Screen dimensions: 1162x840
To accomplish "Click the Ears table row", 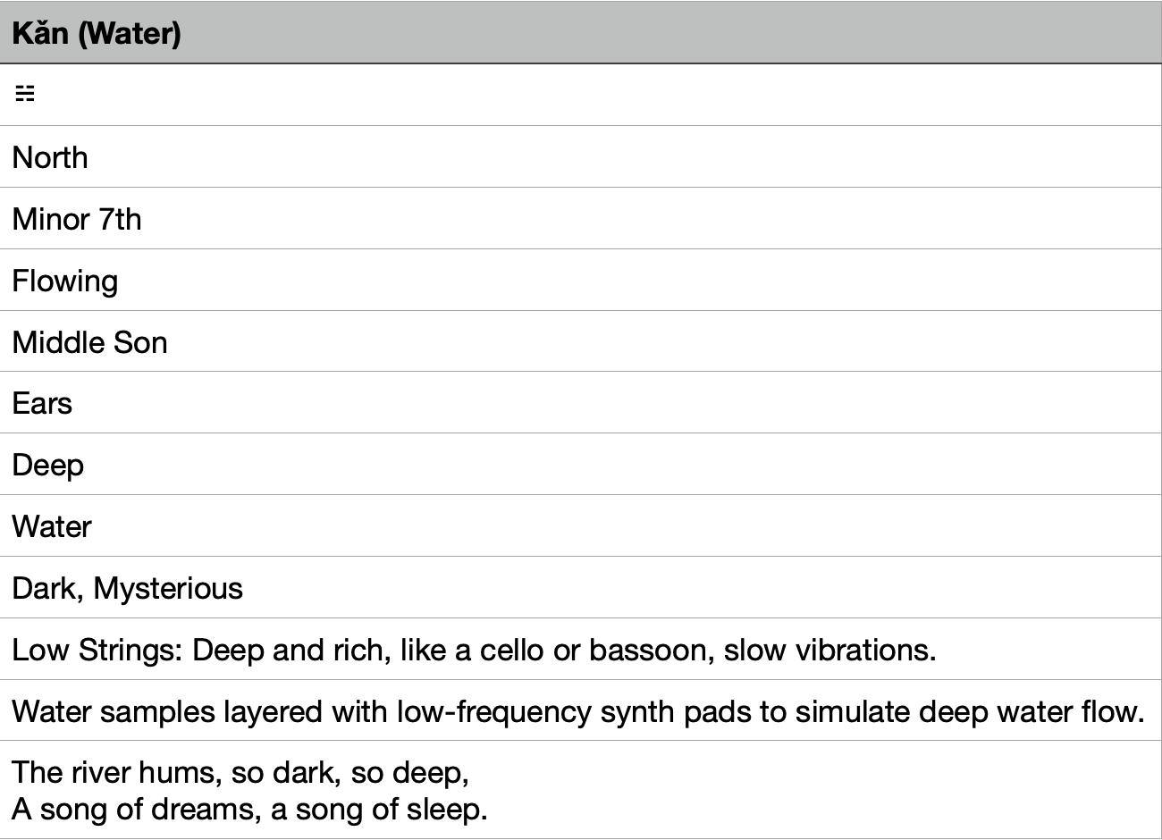I will pos(42,403).
